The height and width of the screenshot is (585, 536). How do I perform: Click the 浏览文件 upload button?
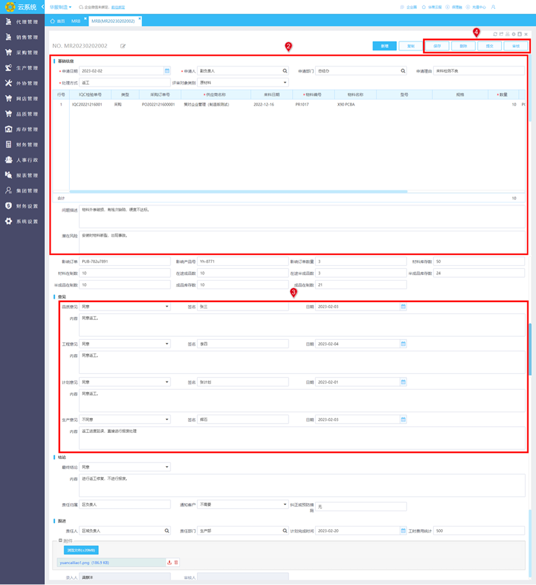click(x=81, y=550)
